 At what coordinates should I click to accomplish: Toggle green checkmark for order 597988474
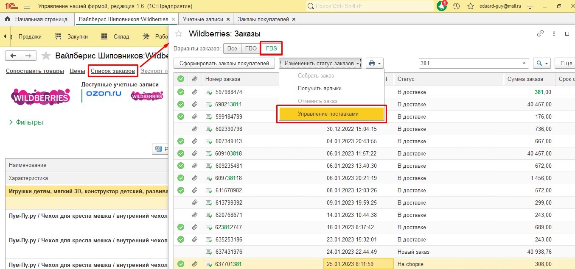pyautogui.click(x=181, y=92)
